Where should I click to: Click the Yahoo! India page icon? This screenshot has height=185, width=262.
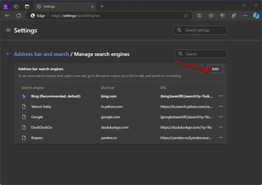pyautogui.click(x=24, y=106)
